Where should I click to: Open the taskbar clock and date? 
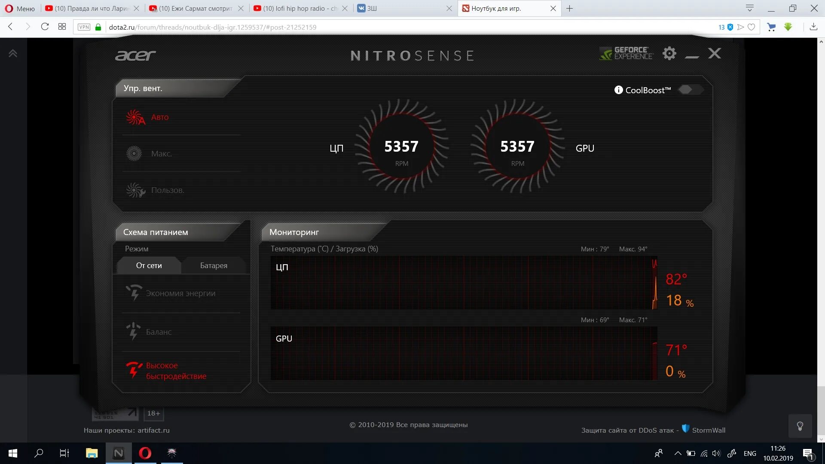tap(778, 453)
